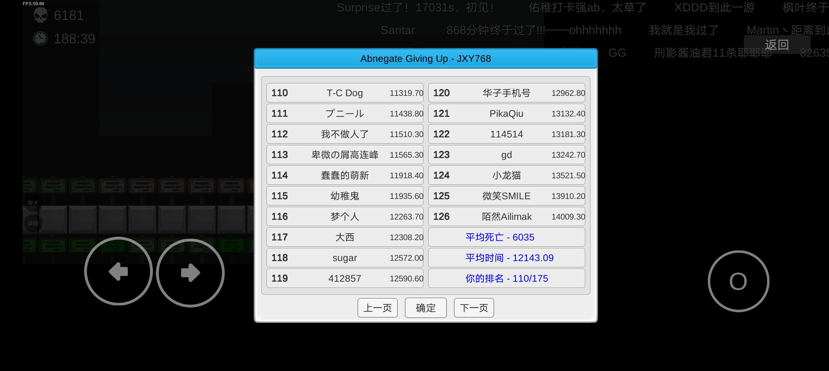The height and width of the screenshot is (371, 829).
Task: Click the Saritar scrolling comment
Action: click(x=398, y=30)
